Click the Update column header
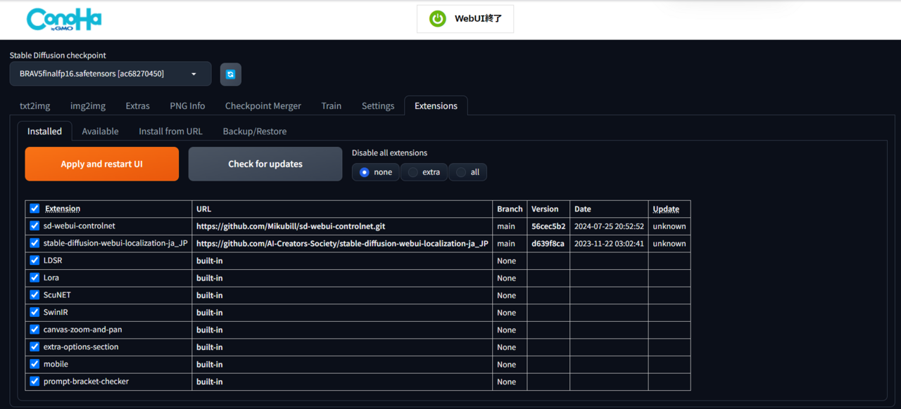 [x=666, y=209]
